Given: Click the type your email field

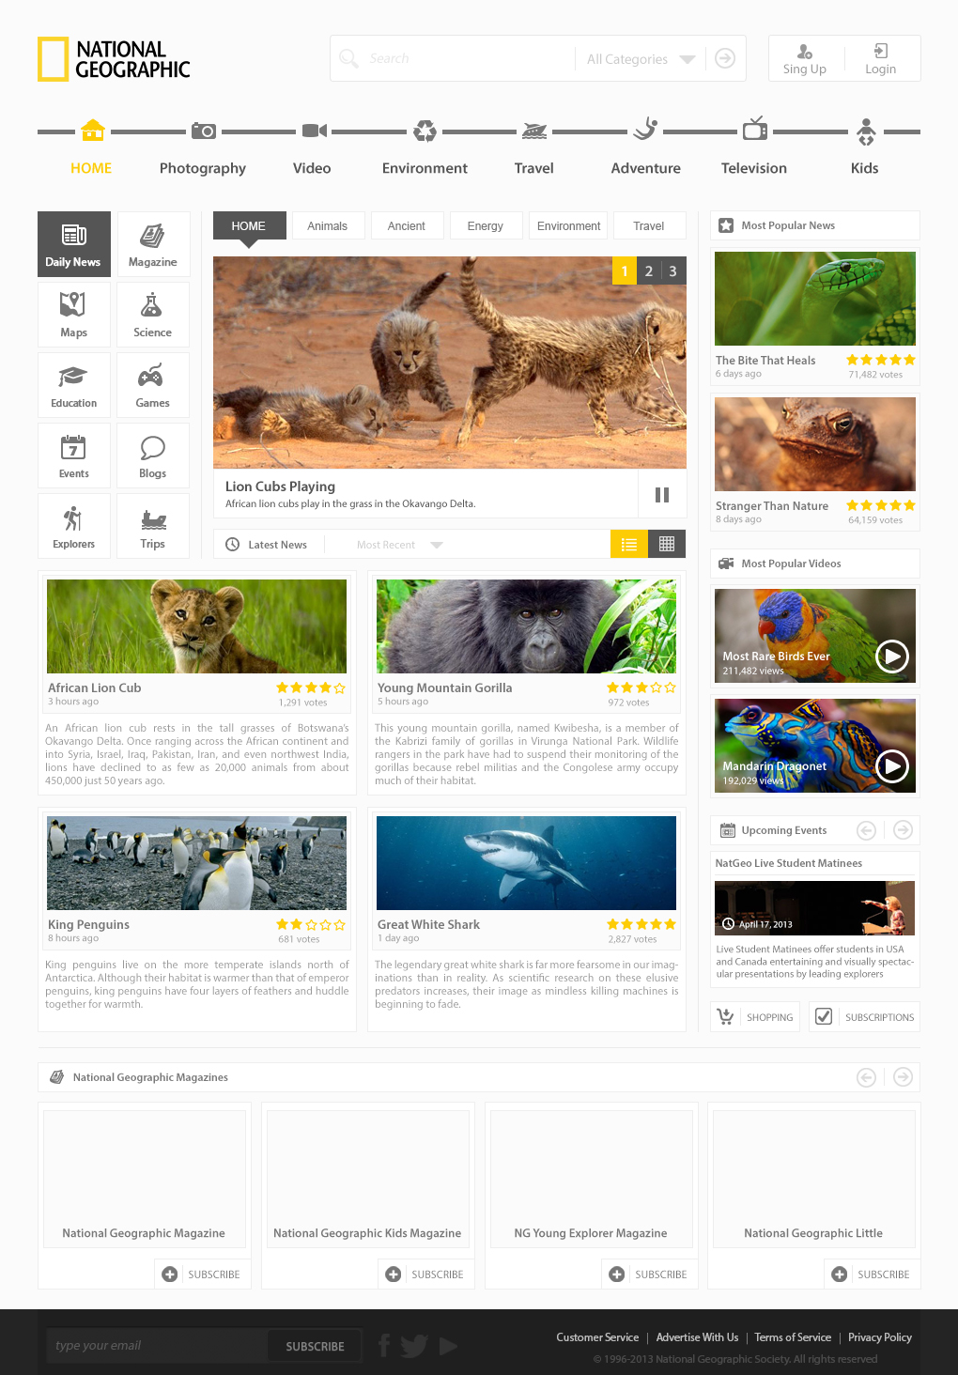Looking at the screenshot, I should [158, 1346].
